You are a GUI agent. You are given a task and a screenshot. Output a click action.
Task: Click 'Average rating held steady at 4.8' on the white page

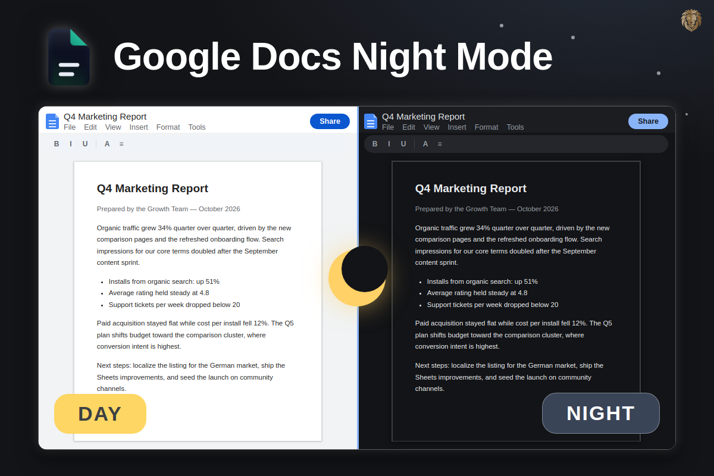coord(159,293)
